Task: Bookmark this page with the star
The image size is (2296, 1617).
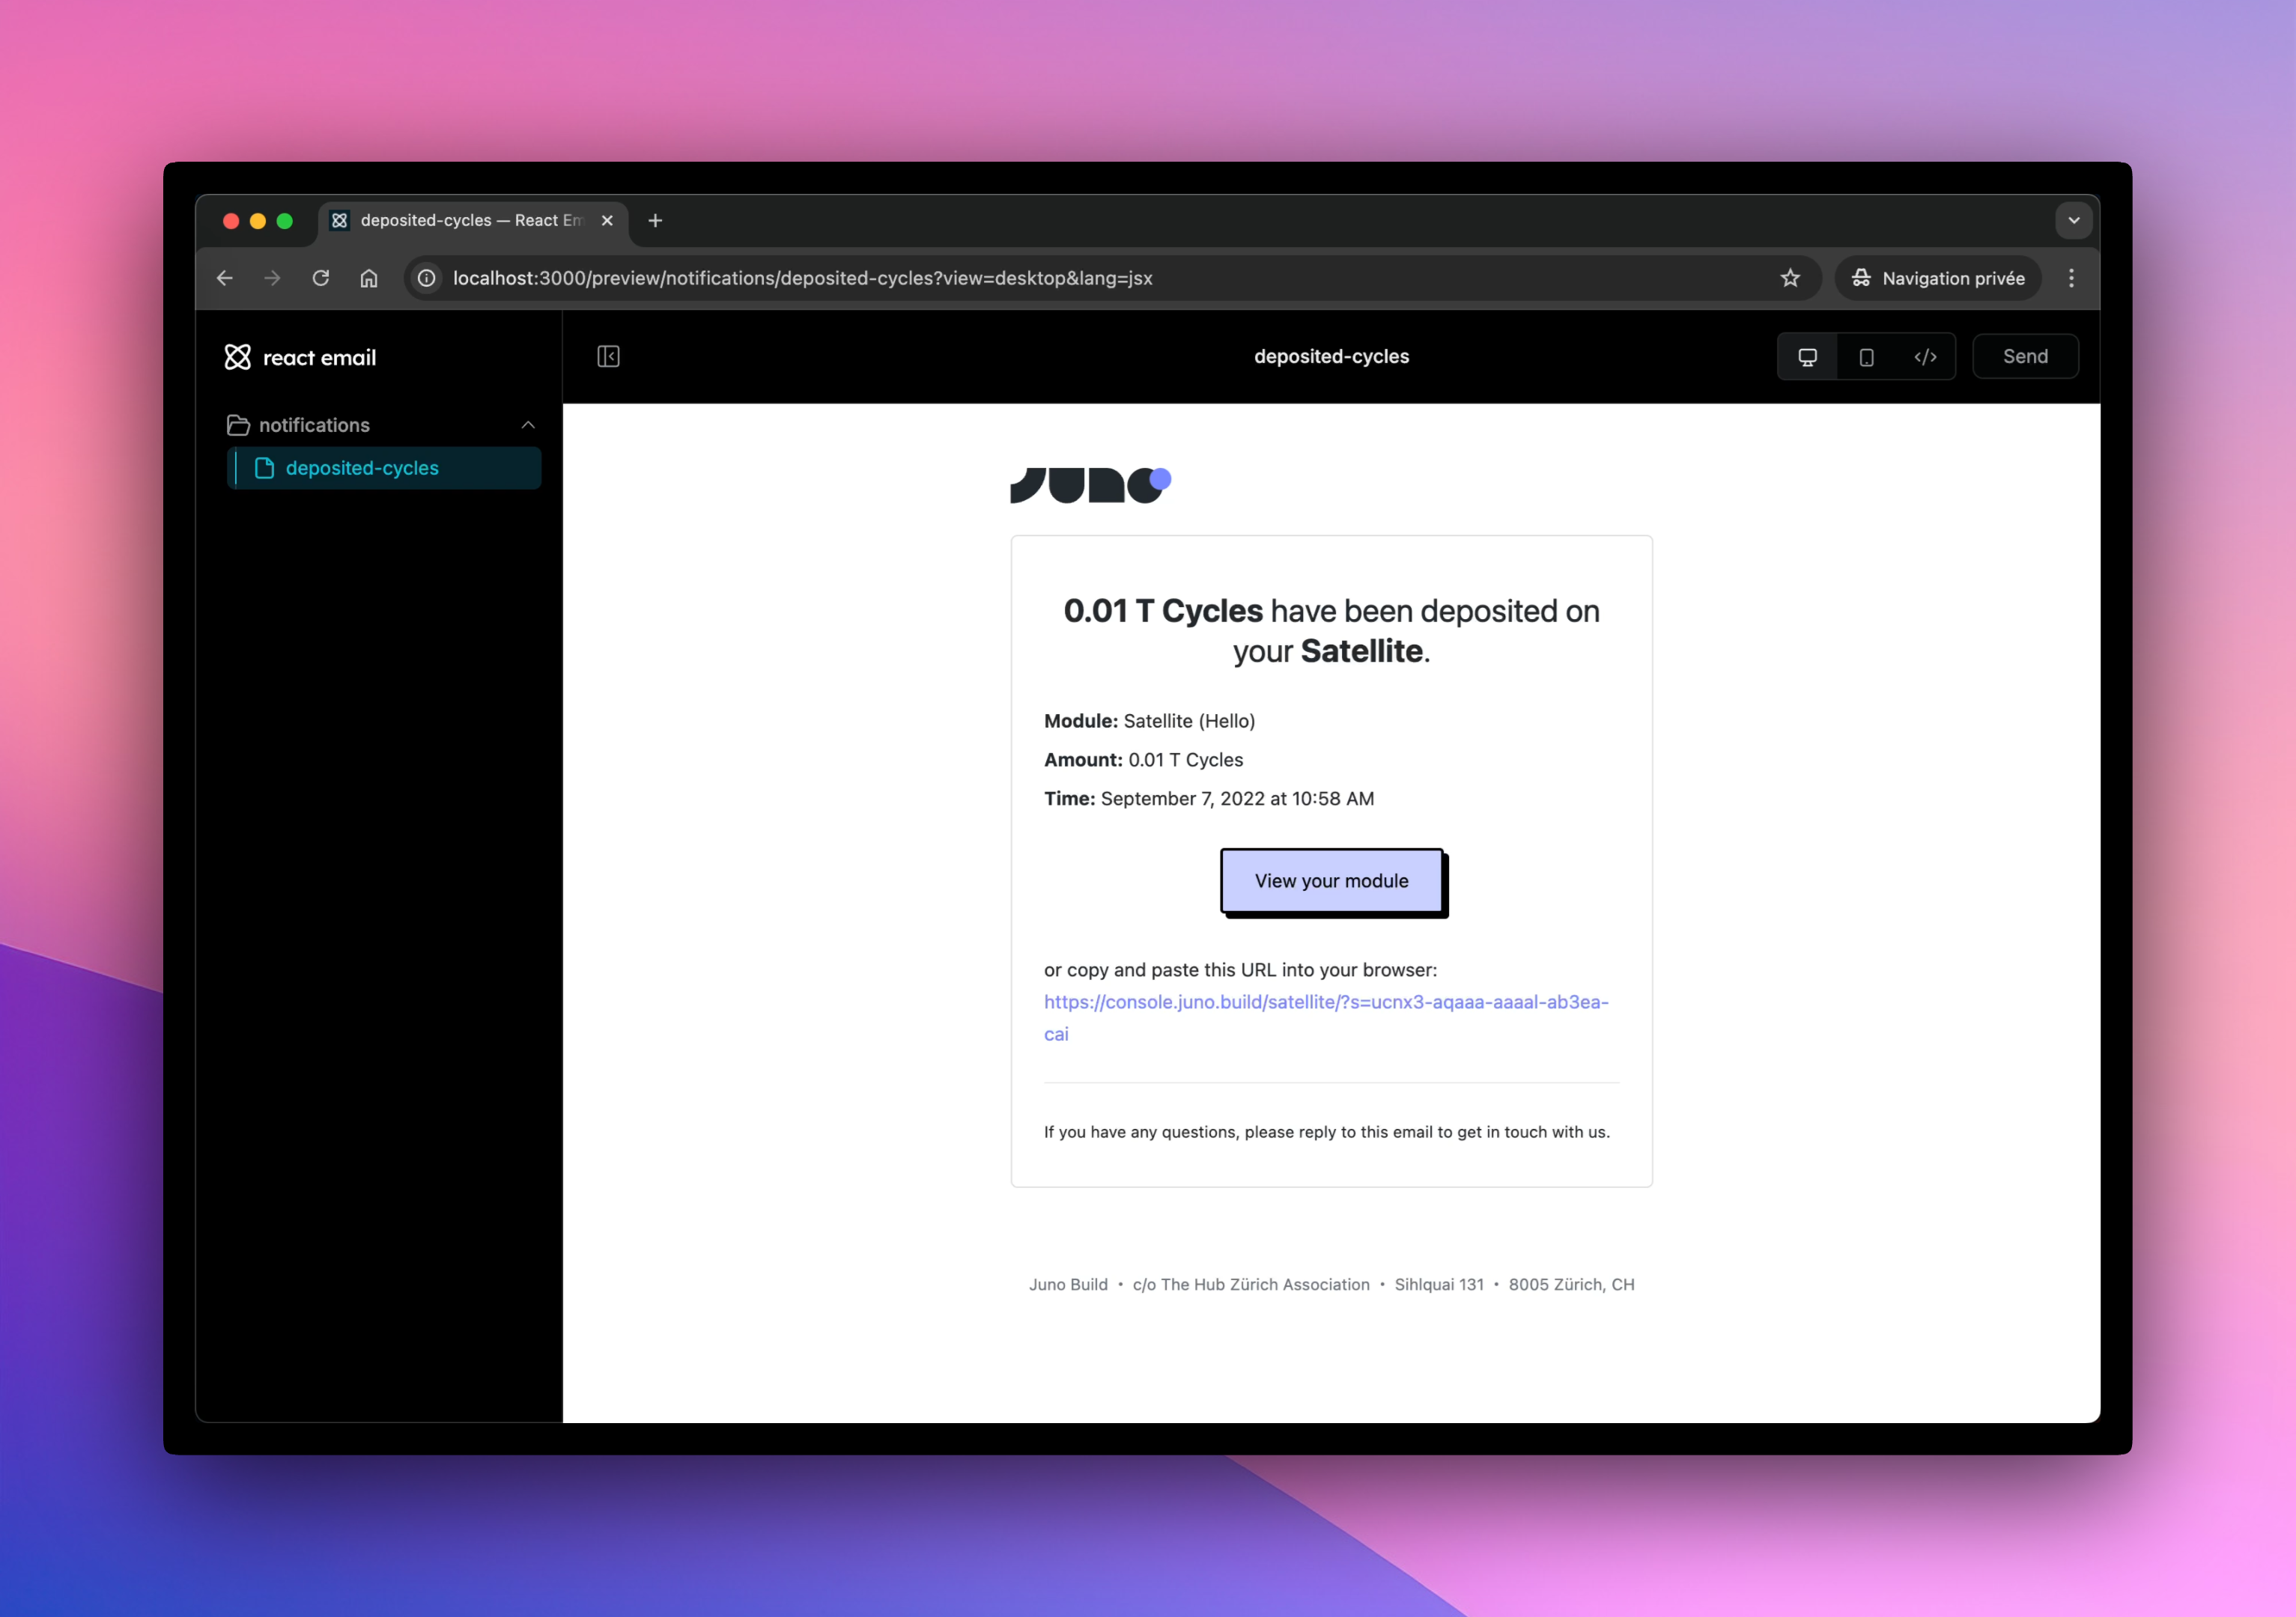Action: pos(1790,278)
